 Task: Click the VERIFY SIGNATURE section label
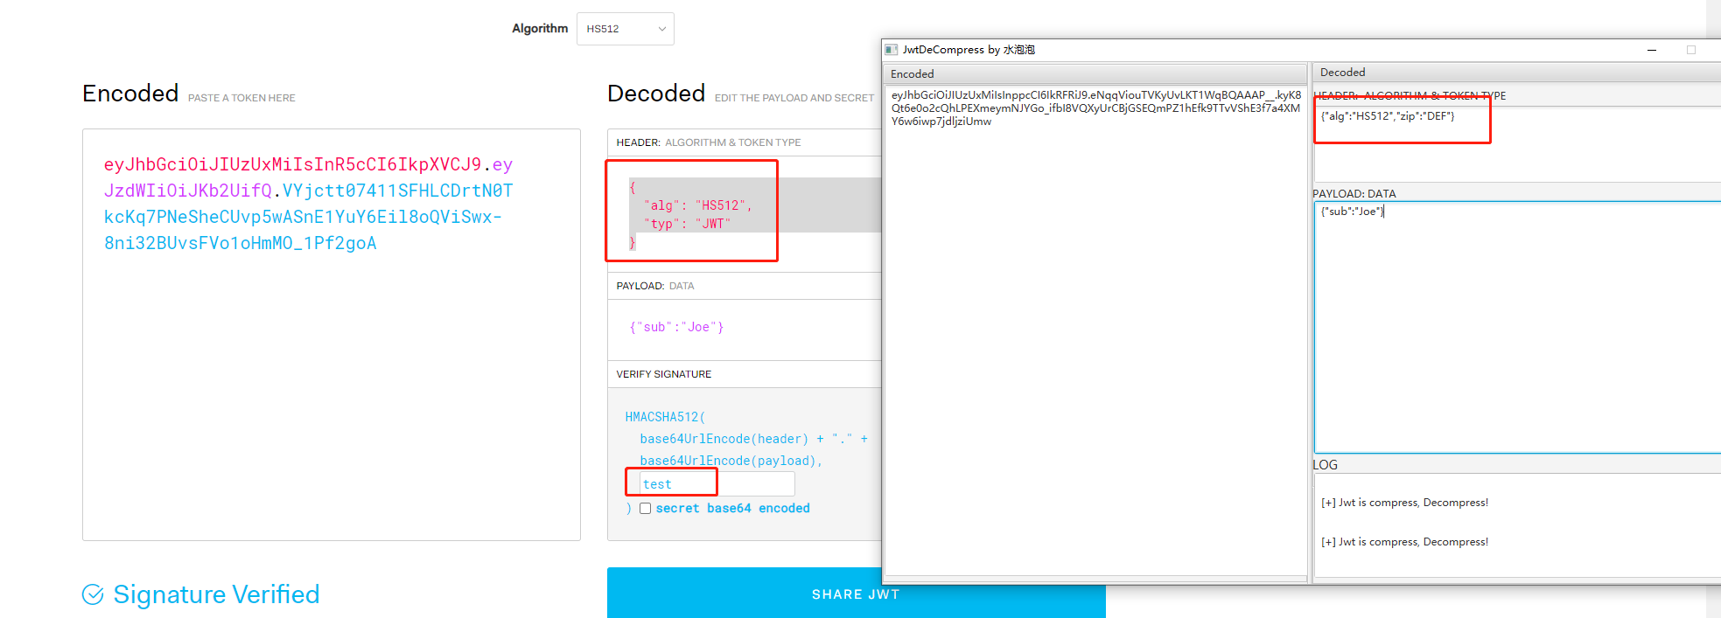[x=664, y=374]
